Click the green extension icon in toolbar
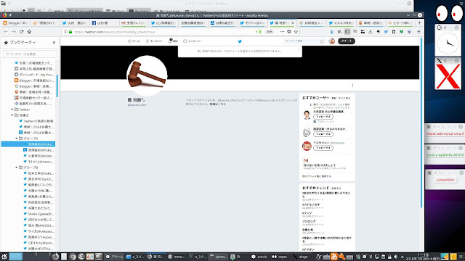 (x=401, y=32)
